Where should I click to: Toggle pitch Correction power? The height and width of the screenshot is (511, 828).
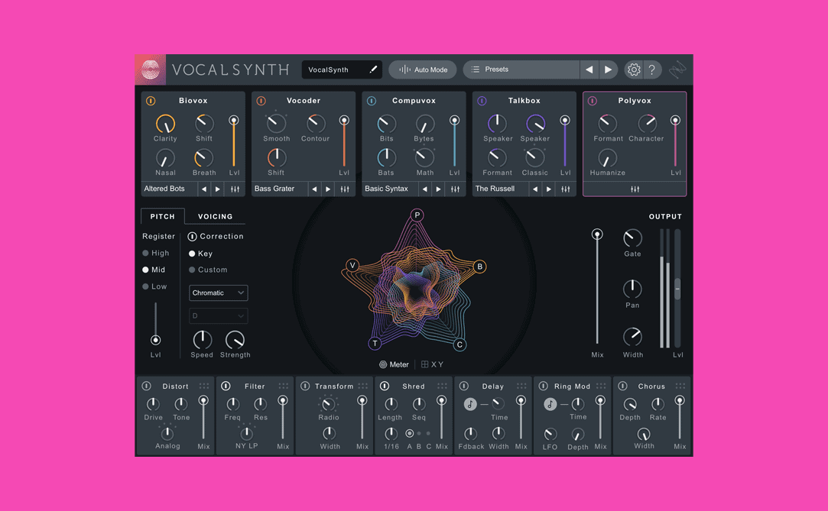[192, 237]
